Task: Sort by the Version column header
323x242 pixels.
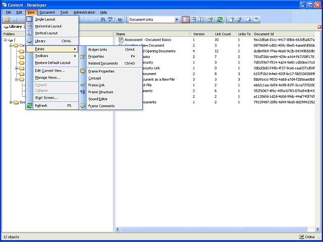Action: coord(202,34)
